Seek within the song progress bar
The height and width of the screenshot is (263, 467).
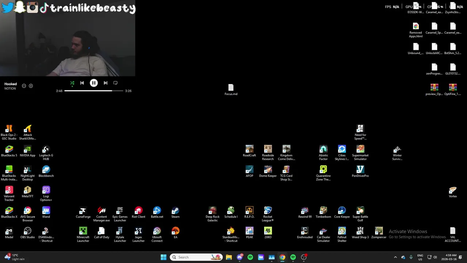click(94, 91)
